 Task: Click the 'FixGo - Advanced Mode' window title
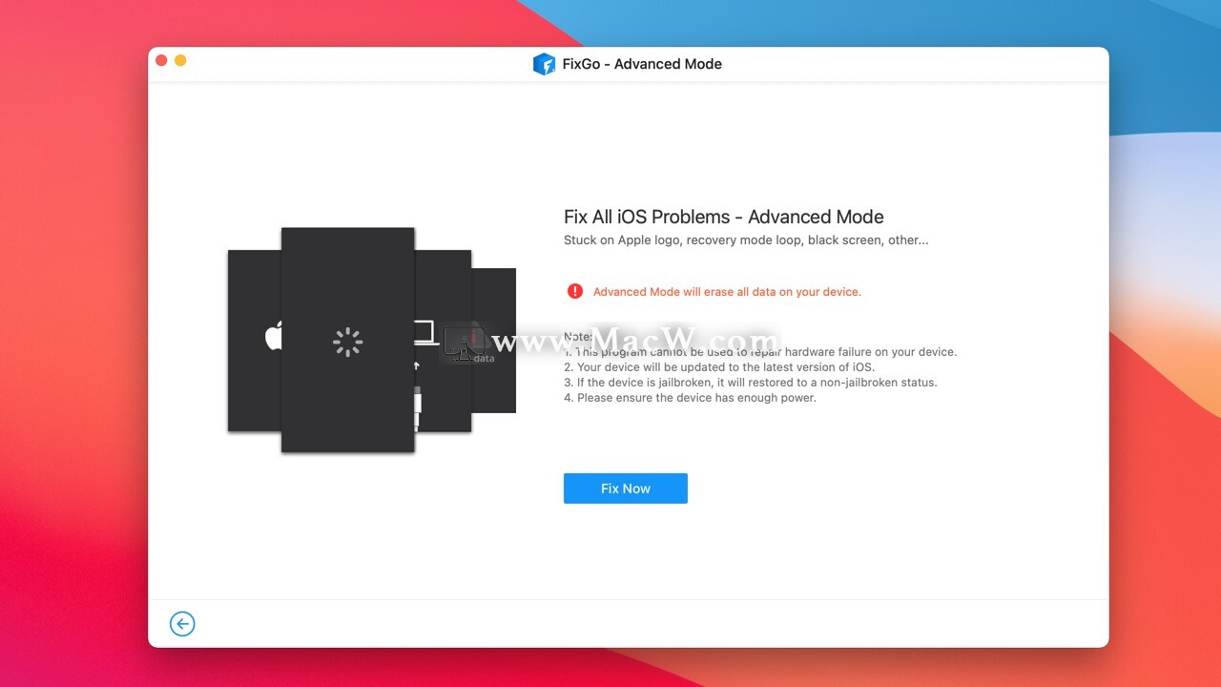point(642,64)
